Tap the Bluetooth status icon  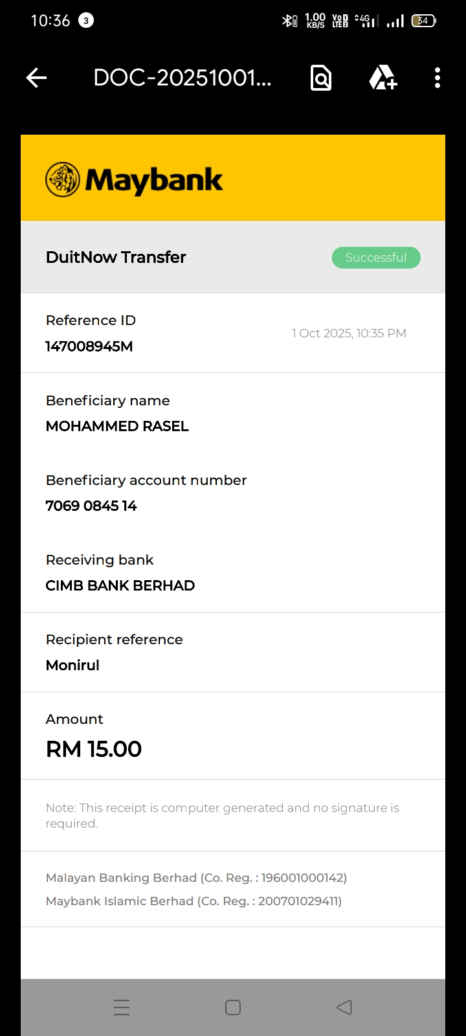(289, 21)
